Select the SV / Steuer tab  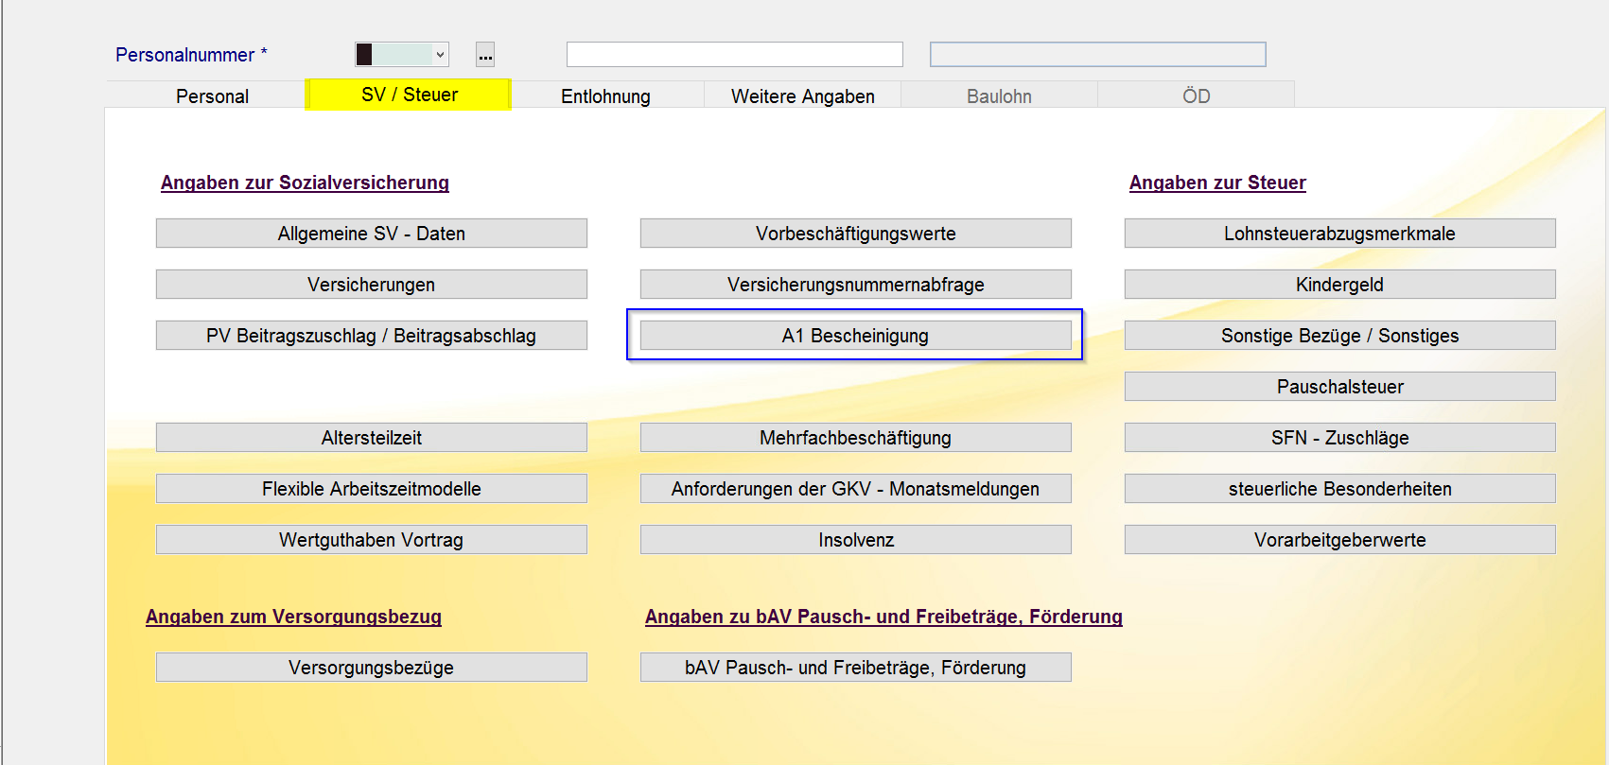pos(409,95)
